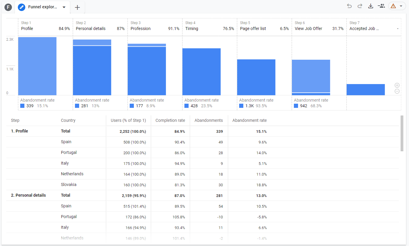Click Step 5 abandonment rate color swatch

pyautogui.click(x=241, y=106)
